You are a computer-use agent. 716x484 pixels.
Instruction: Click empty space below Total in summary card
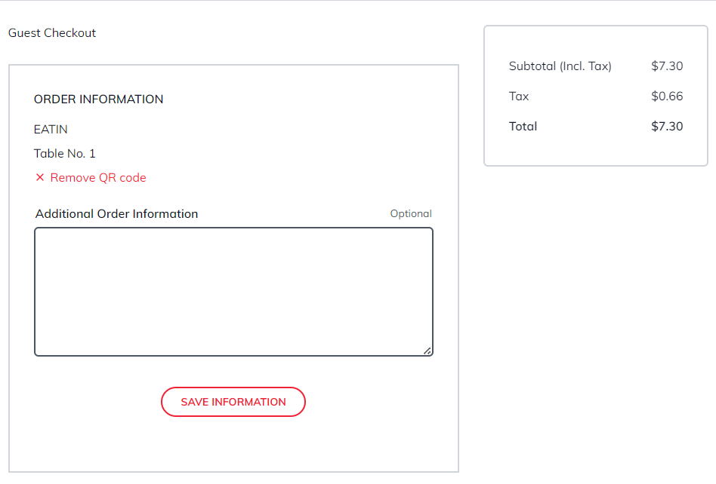click(x=595, y=151)
